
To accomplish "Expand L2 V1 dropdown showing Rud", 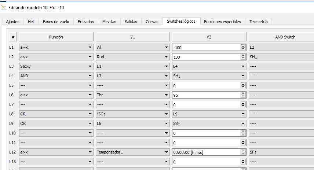I will pyautogui.click(x=132, y=57).
